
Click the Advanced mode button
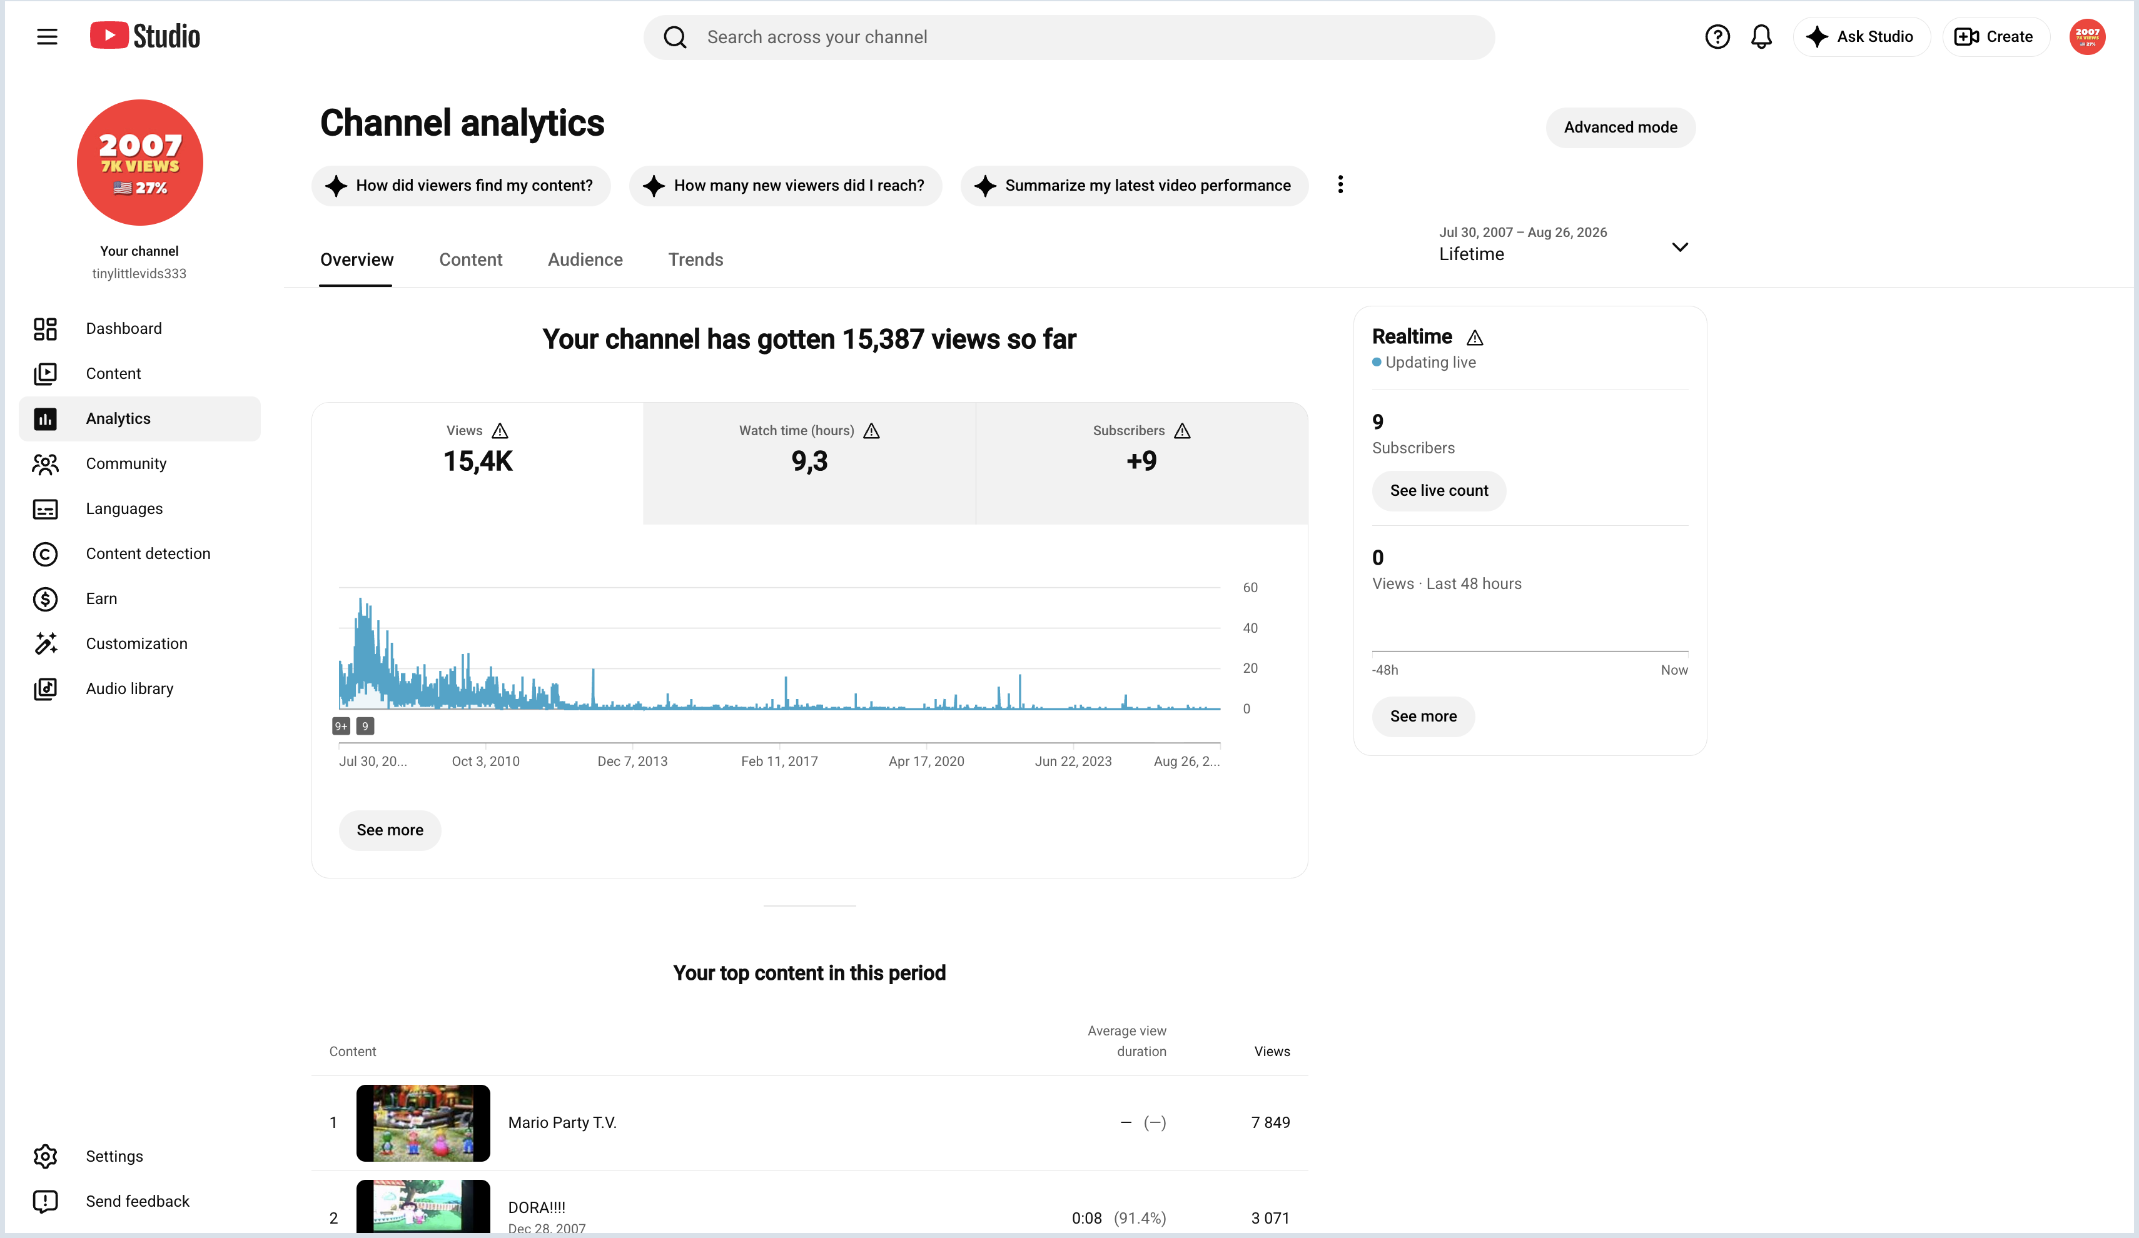[1621, 128]
